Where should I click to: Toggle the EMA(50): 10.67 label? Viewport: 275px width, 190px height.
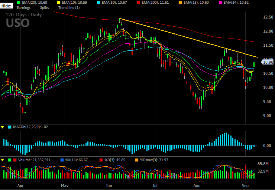pos(114,3)
